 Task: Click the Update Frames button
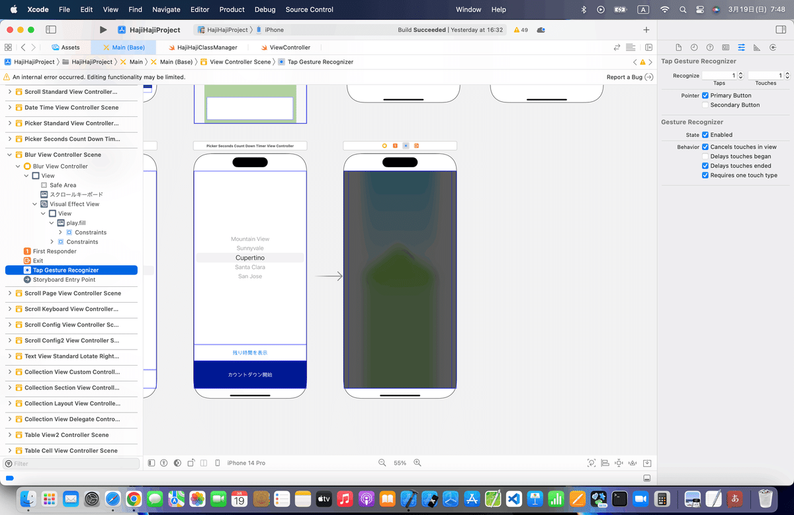(592, 463)
